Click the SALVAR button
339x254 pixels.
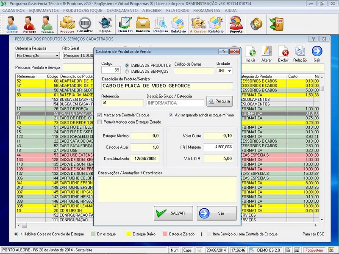[x=173, y=213]
